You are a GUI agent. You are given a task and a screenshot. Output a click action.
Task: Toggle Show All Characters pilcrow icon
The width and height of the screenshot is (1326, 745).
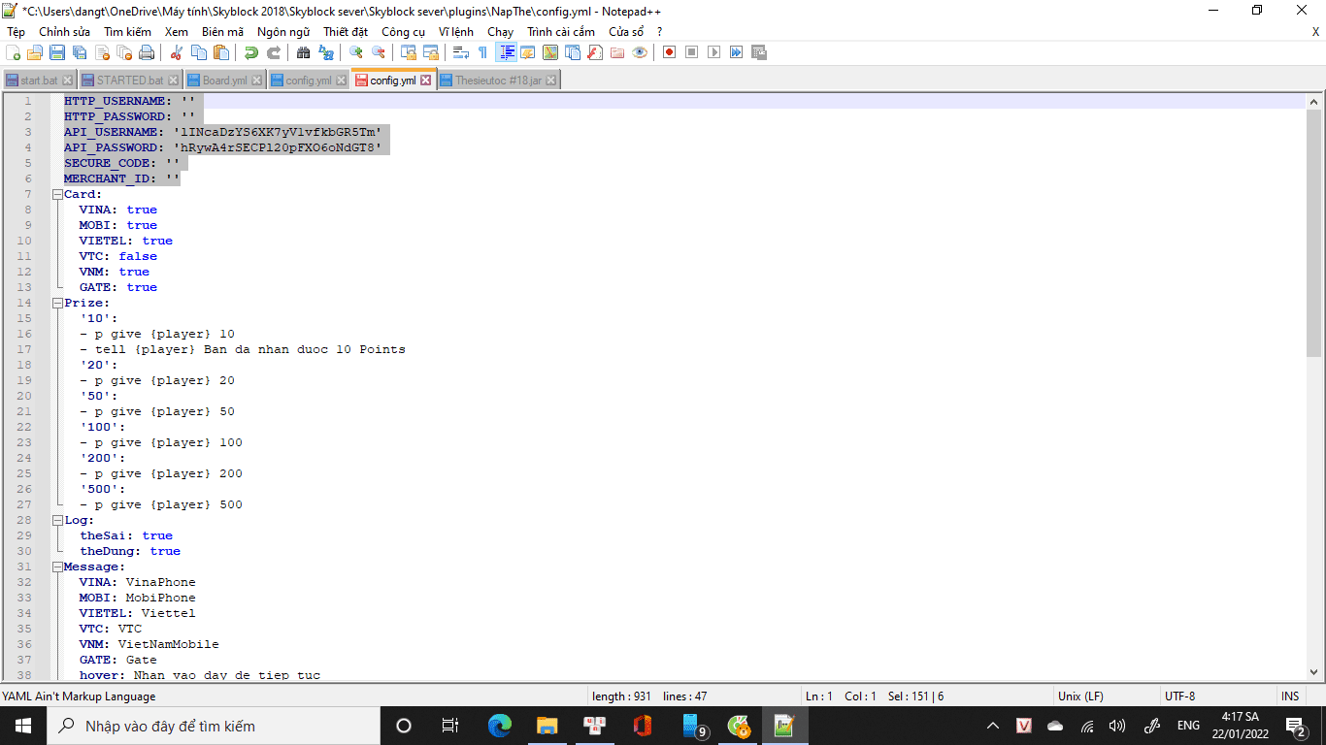483,52
